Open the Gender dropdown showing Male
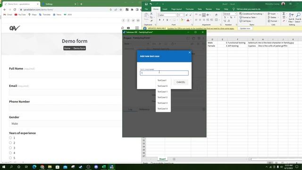Image resolution: width=302 pixels, height=170 pixels. point(65,124)
